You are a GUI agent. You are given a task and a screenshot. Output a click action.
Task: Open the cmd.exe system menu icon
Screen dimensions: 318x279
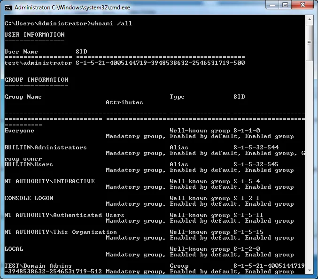tap(8, 8)
